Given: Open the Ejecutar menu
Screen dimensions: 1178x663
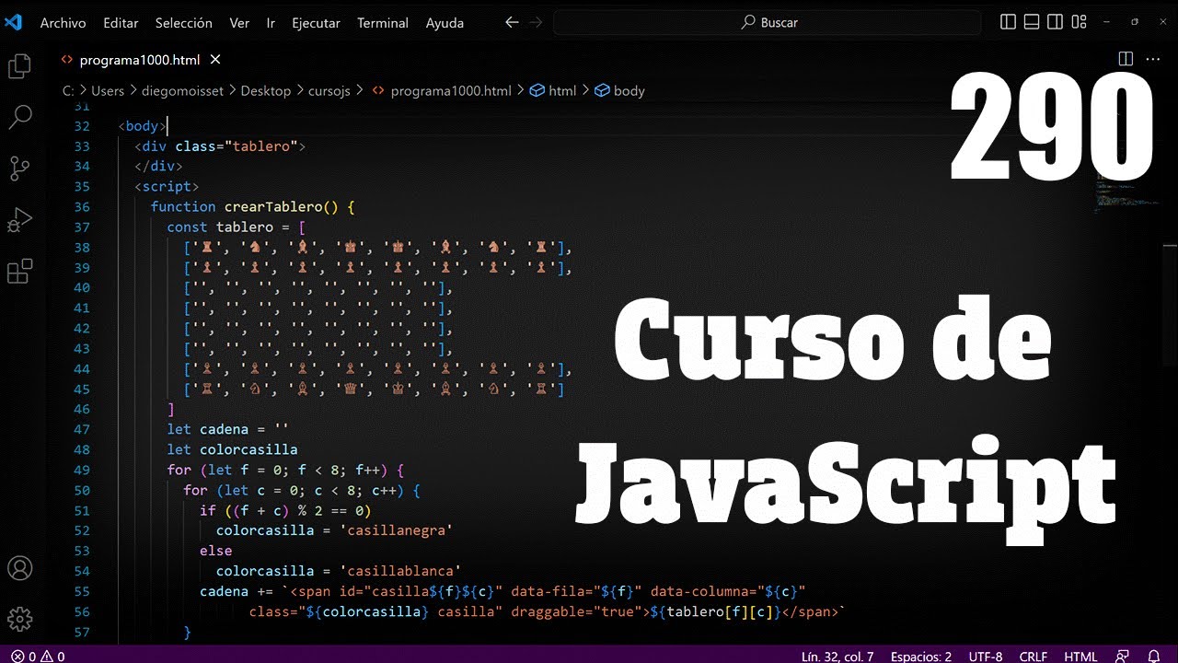Looking at the screenshot, I should point(316,23).
